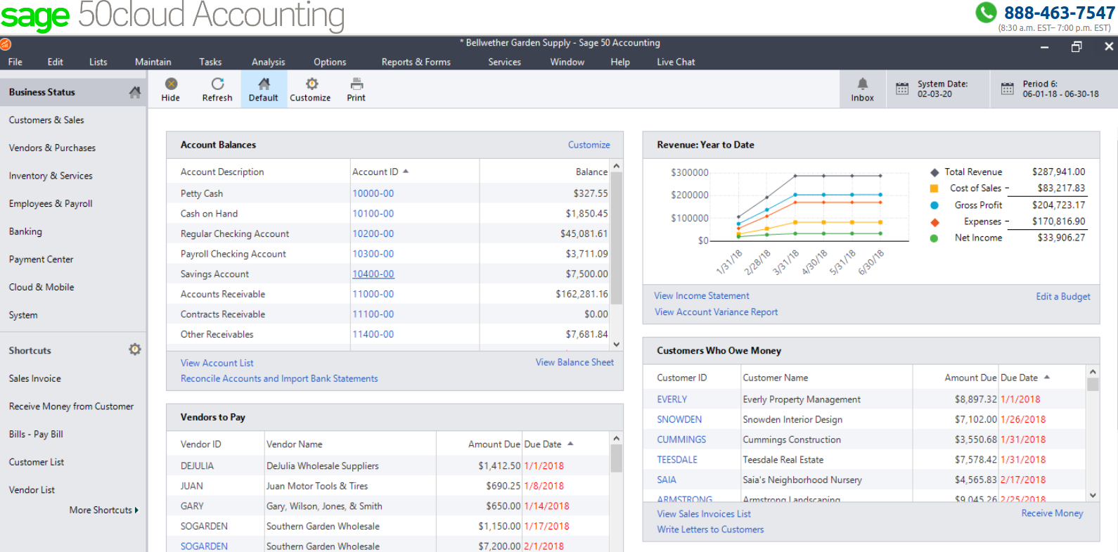
Task: Click the System Date calendar icon
Action: click(902, 89)
